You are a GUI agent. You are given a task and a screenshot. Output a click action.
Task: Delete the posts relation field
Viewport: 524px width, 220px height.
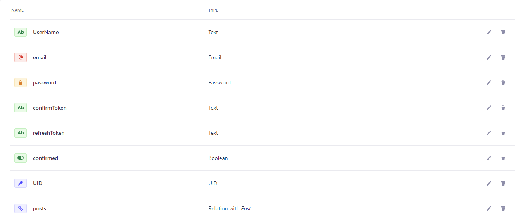(x=503, y=208)
